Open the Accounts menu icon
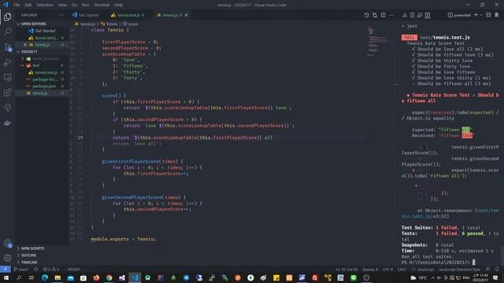 [x=7, y=243]
